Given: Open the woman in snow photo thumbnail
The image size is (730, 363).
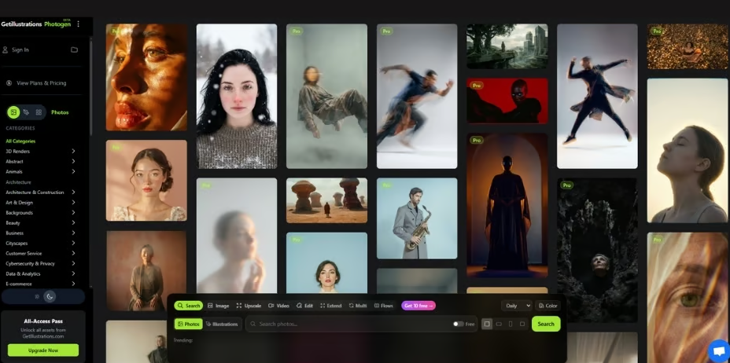Looking at the screenshot, I should pyautogui.click(x=237, y=96).
